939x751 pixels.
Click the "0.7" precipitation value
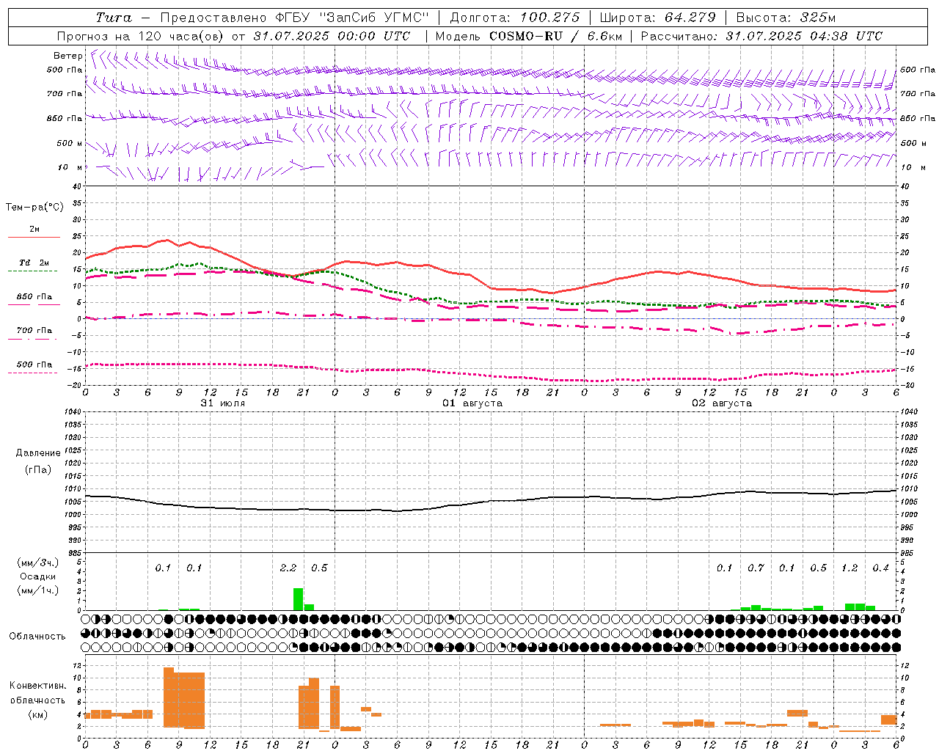pyautogui.click(x=756, y=568)
